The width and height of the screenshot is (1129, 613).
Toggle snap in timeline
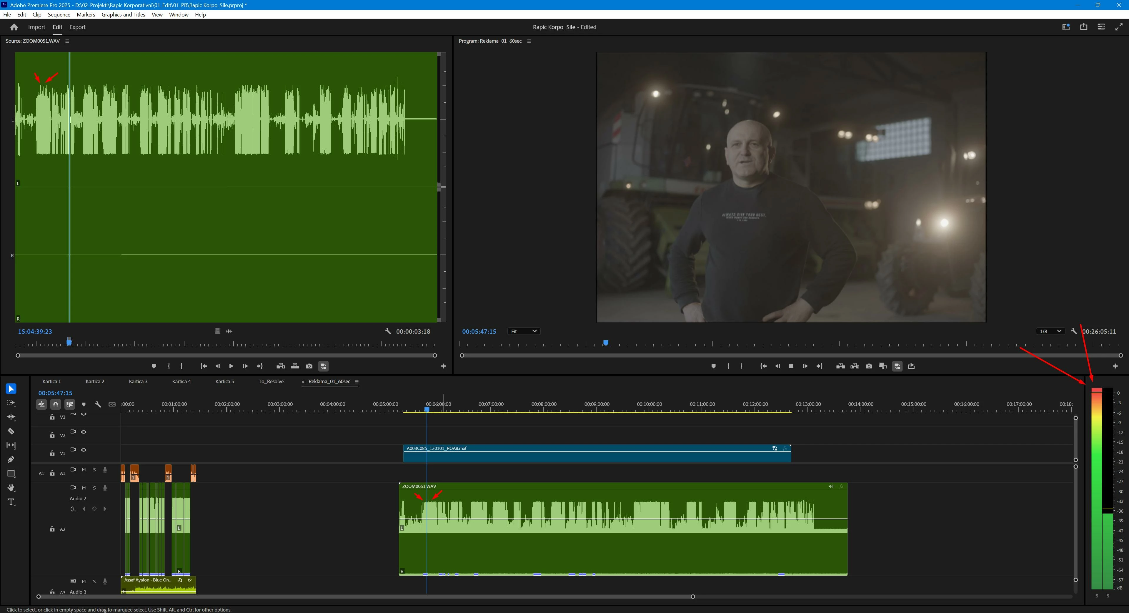56,404
